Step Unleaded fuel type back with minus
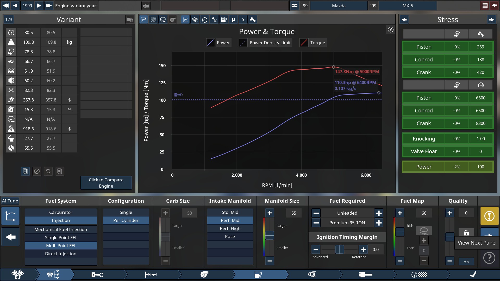The width and height of the screenshot is (500, 281). 316,213
